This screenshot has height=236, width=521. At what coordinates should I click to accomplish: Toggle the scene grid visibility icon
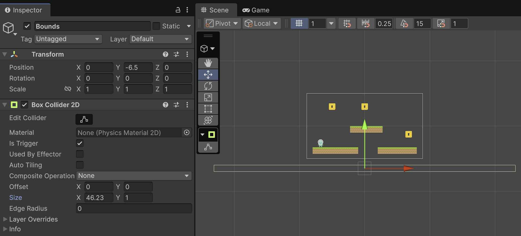pos(299,23)
